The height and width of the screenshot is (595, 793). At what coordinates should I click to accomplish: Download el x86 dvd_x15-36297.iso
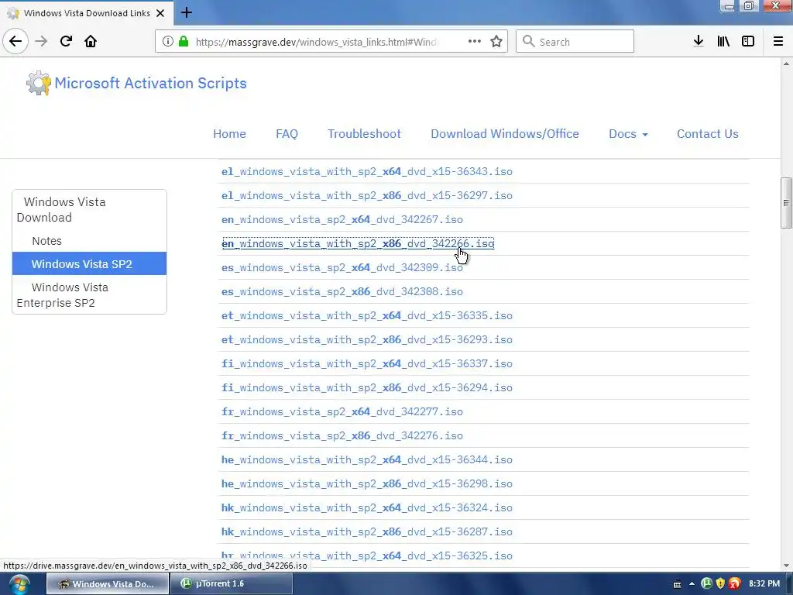click(366, 195)
